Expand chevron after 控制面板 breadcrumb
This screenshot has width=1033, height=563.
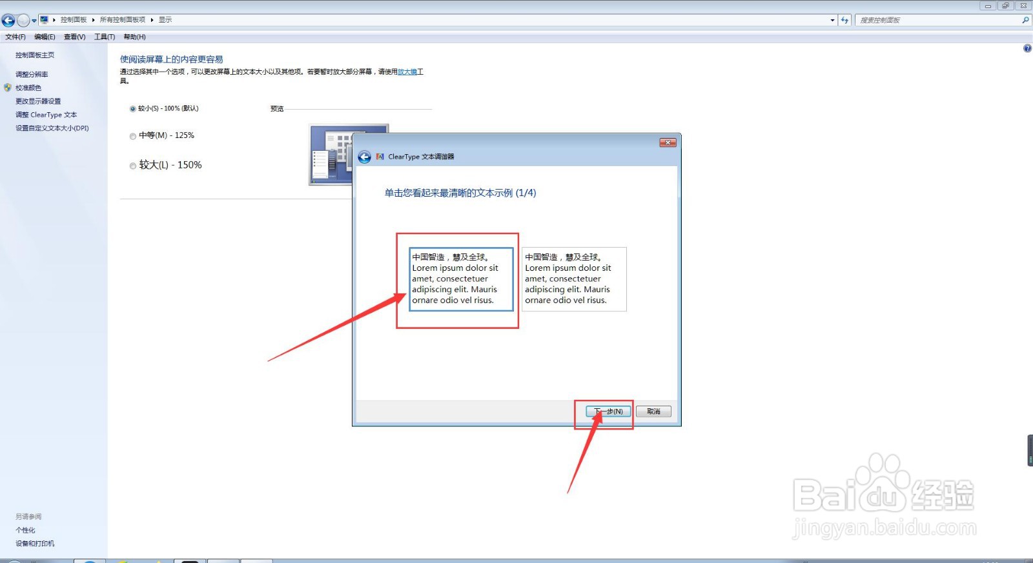(x=94, y=20)
